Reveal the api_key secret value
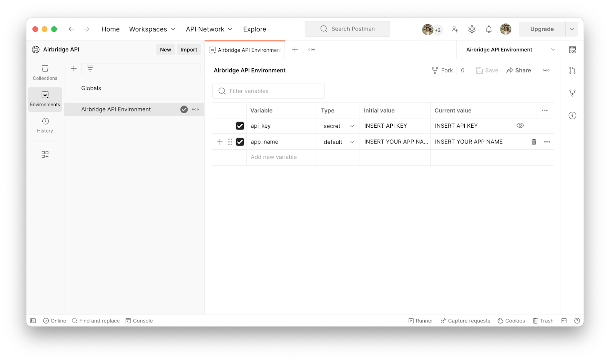 (x=520, y=125)
